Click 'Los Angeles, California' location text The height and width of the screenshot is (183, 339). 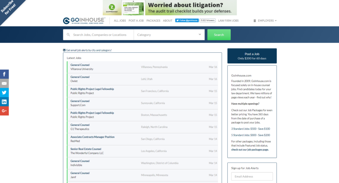pyautogui.click(x=154, y=151)
